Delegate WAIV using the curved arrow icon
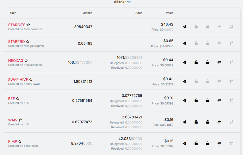This screenshot has height=155, width=243. click(x=219, y=122)
